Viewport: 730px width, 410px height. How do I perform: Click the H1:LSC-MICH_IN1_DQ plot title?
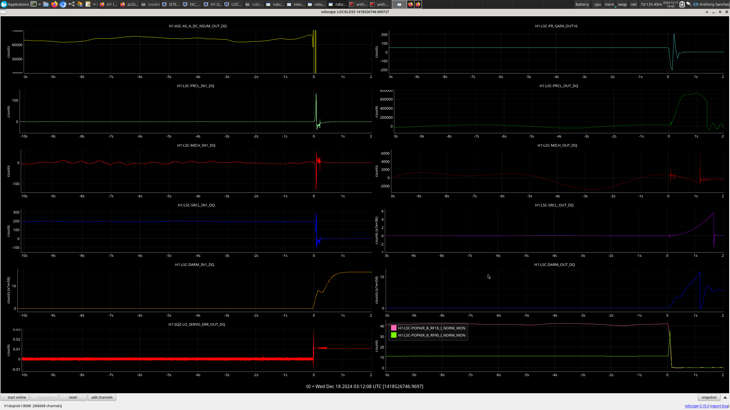[x=196, y=145]
